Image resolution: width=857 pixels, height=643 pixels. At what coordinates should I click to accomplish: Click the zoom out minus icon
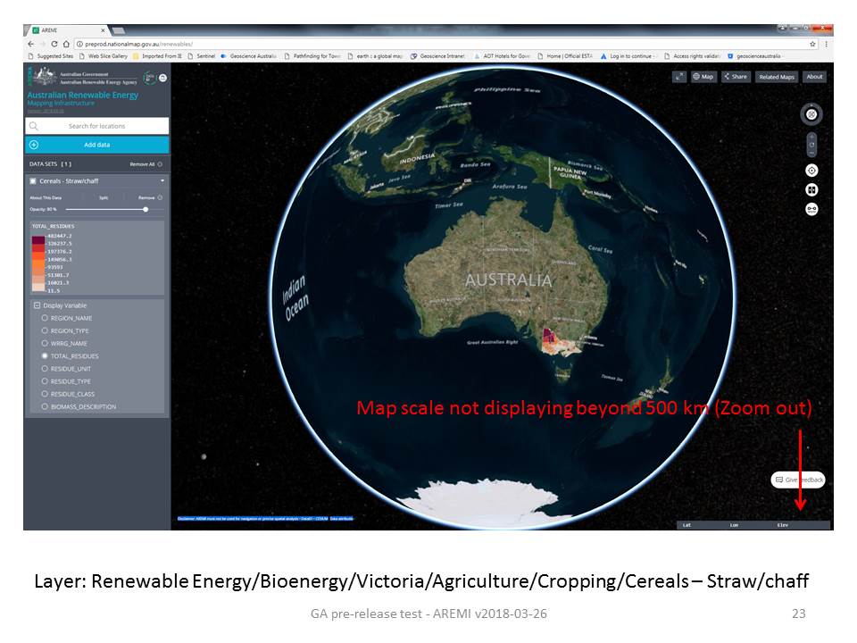[811, 154]
